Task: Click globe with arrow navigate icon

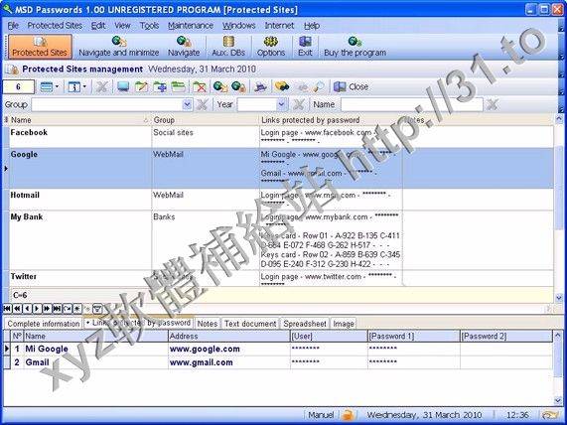Action: (220, 86)
